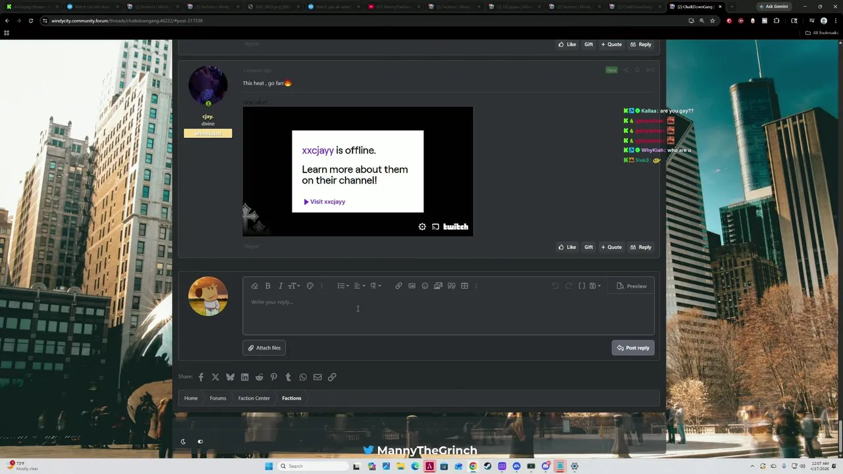Click the insert media icon

[x=438, y=286]
